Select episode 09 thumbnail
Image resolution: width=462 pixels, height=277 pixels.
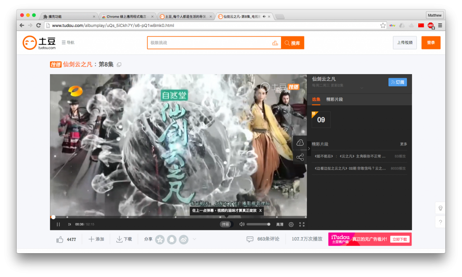[x=321, y=120]
